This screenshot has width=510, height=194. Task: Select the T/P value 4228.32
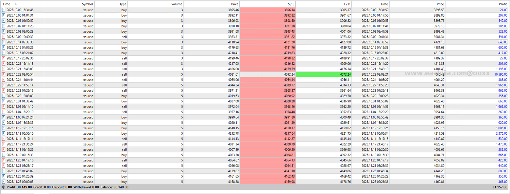tap(345, 53)
